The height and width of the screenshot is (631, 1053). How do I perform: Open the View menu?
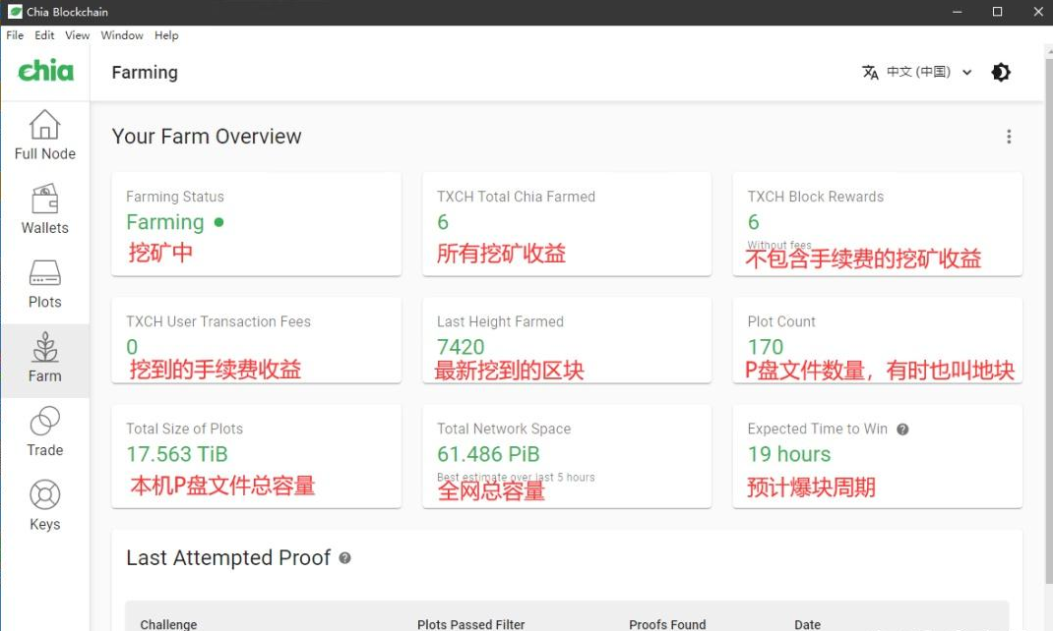(77, 35)
